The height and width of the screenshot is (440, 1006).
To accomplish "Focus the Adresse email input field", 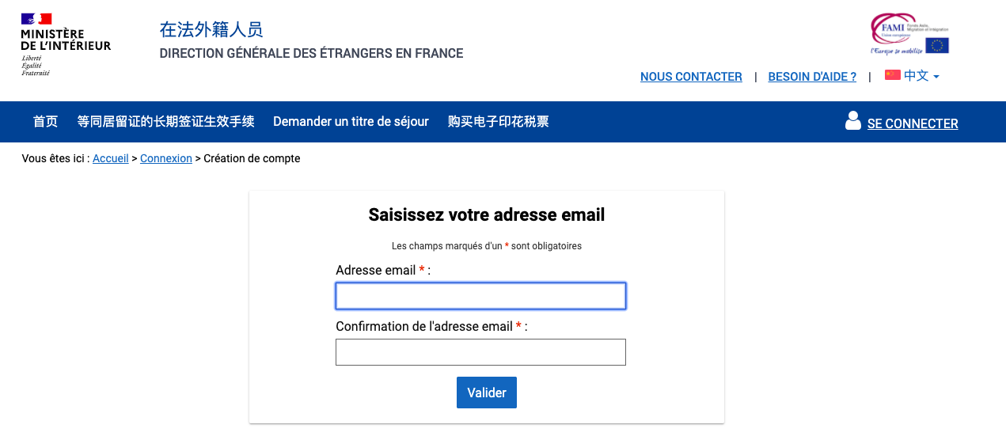I will coord(480,296).
